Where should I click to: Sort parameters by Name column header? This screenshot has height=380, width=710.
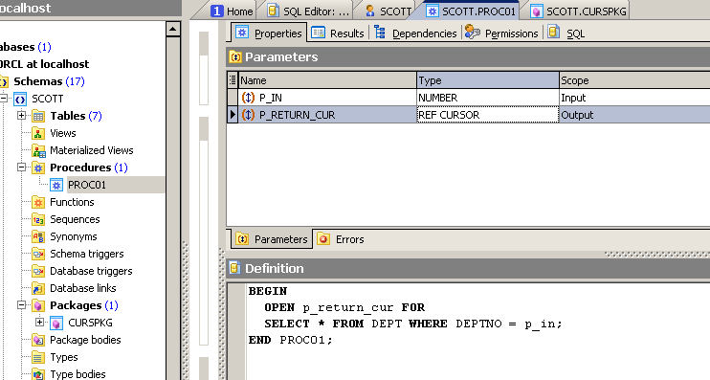(327, 80)
